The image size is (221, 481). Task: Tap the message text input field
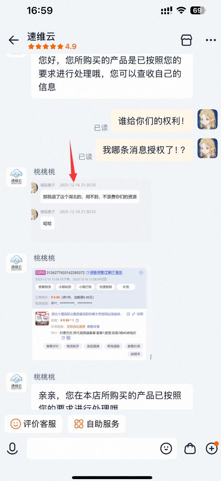click(101, 448)
